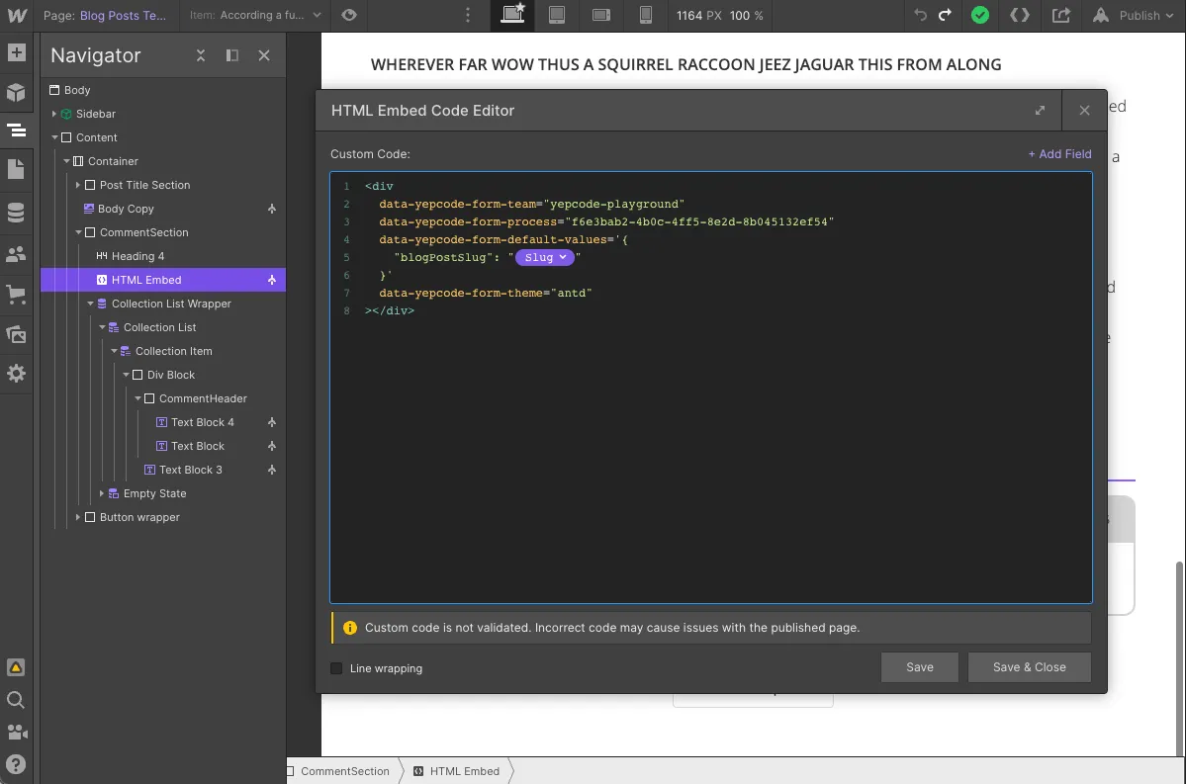Collapse the CommentSection tree node
1186x784 pixels.
point(79,232)
